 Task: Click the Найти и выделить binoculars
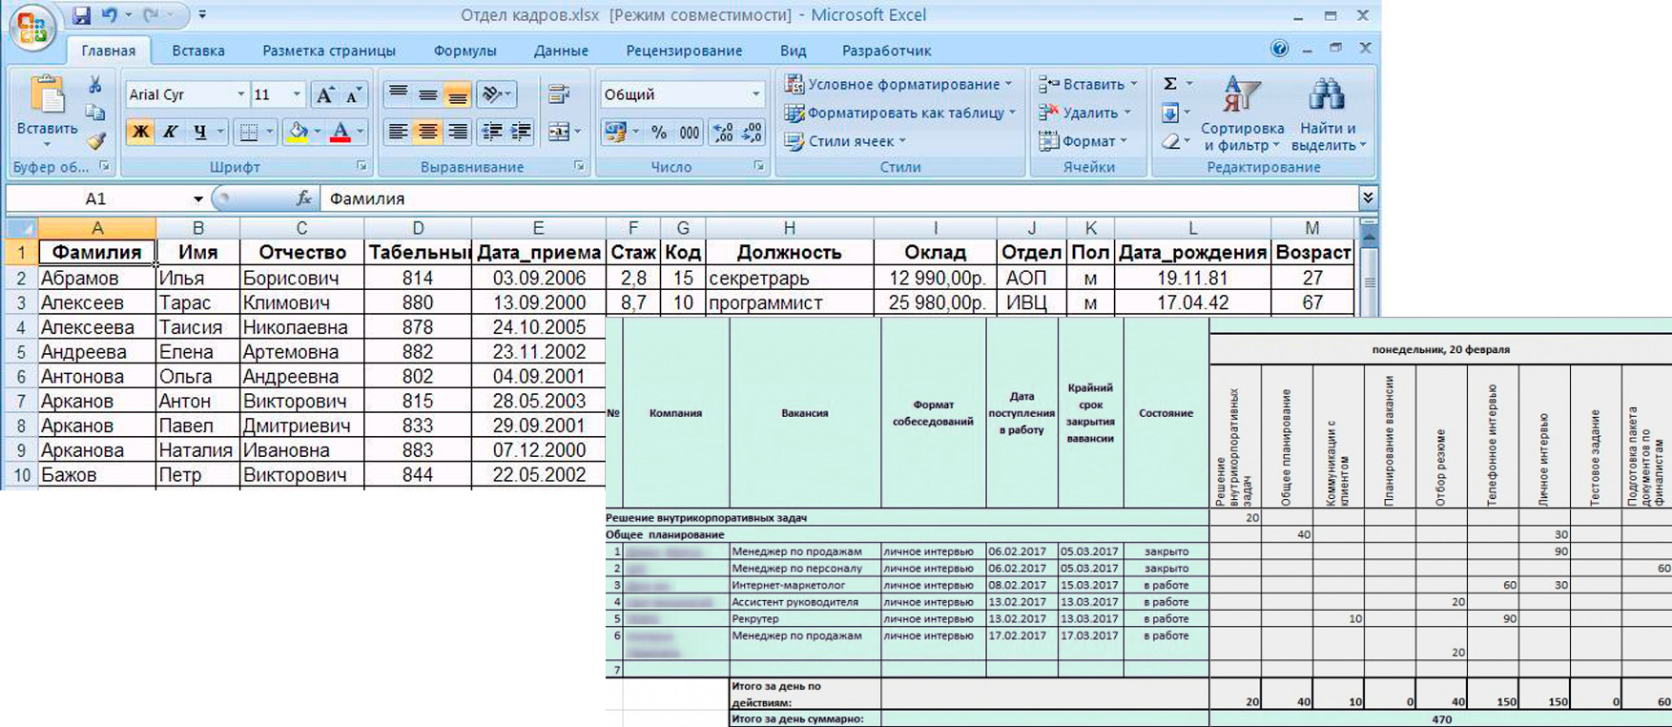(x=1327, y=114)
